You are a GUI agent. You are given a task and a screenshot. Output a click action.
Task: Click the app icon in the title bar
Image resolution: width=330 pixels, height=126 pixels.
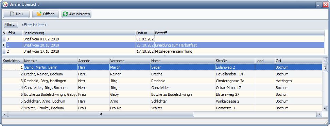click(5, 4)
